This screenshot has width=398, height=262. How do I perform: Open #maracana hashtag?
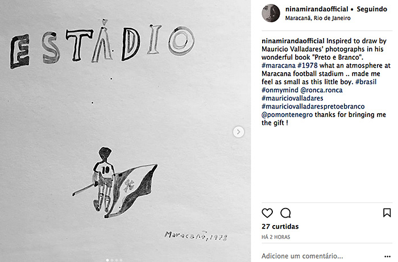(x=279, y=65)
